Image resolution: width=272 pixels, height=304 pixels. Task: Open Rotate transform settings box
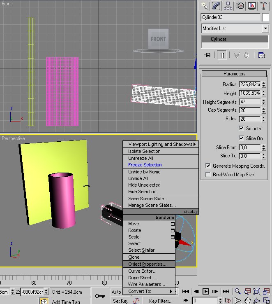click(x=173, y=231)
